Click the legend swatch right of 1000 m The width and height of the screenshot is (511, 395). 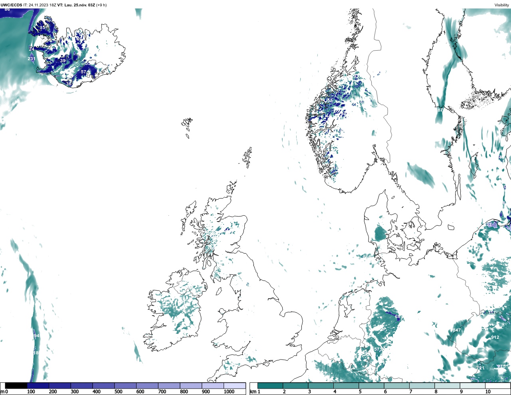tap(234, 385)
